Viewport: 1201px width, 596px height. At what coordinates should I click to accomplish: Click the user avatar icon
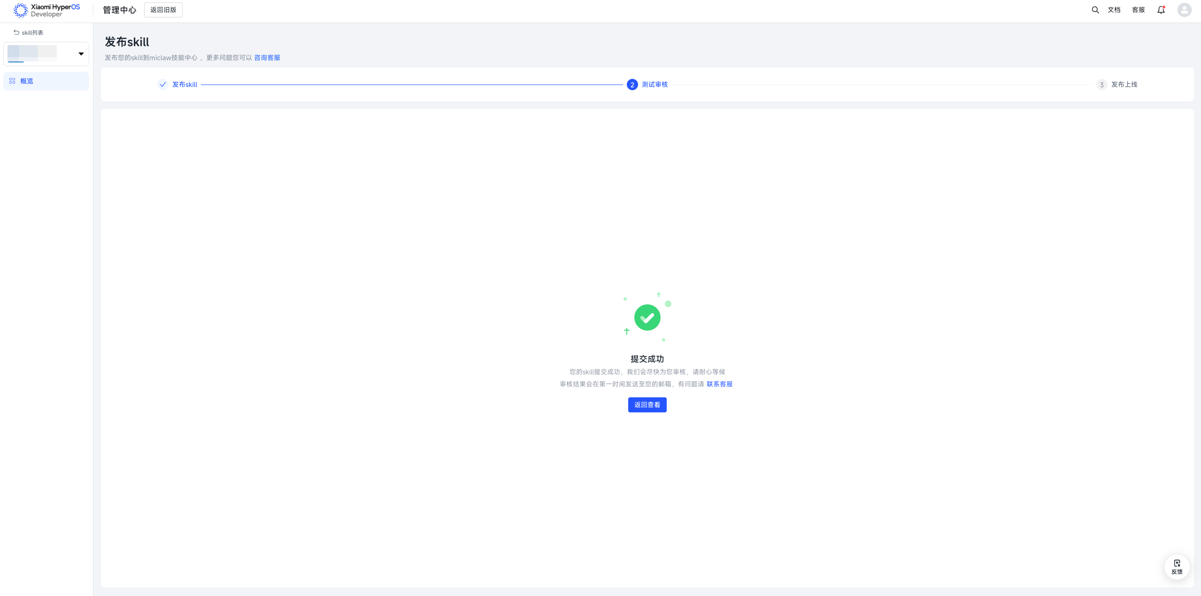point(1184,10)
